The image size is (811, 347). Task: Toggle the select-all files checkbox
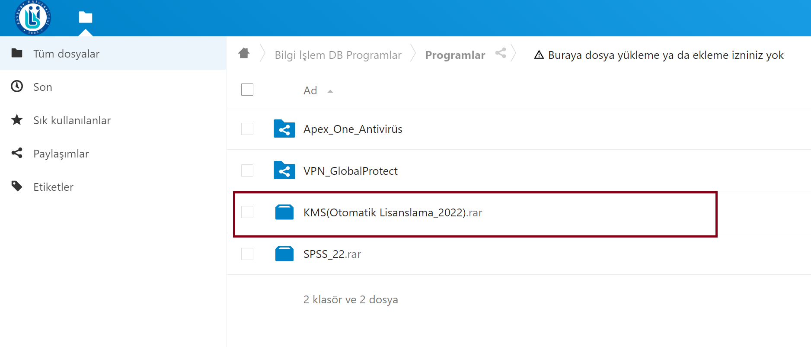(247, 90)
